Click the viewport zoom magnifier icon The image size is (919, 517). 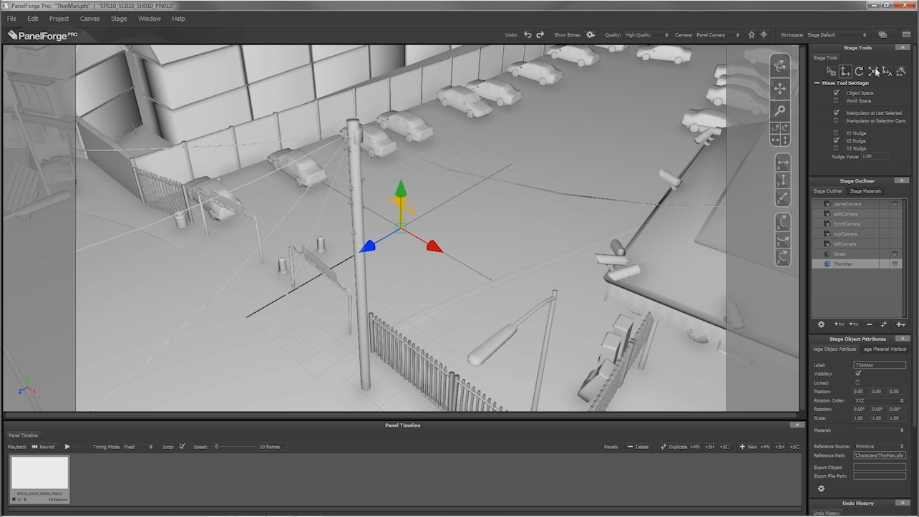[x=780, y=110]
